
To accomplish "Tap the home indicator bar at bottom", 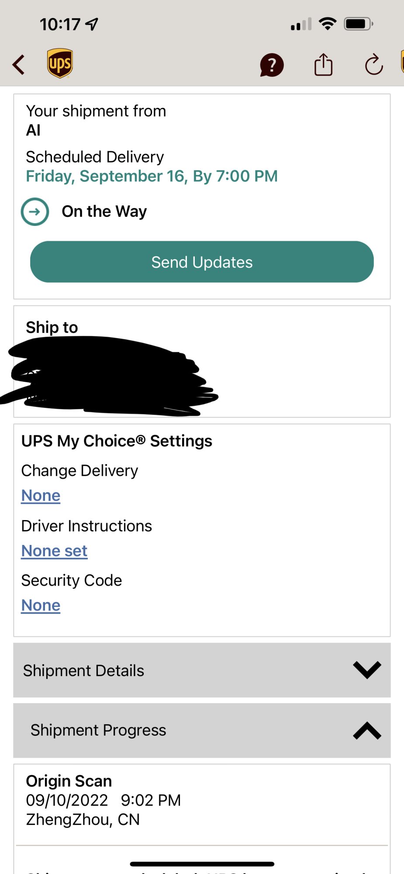I will coord(202,864).
